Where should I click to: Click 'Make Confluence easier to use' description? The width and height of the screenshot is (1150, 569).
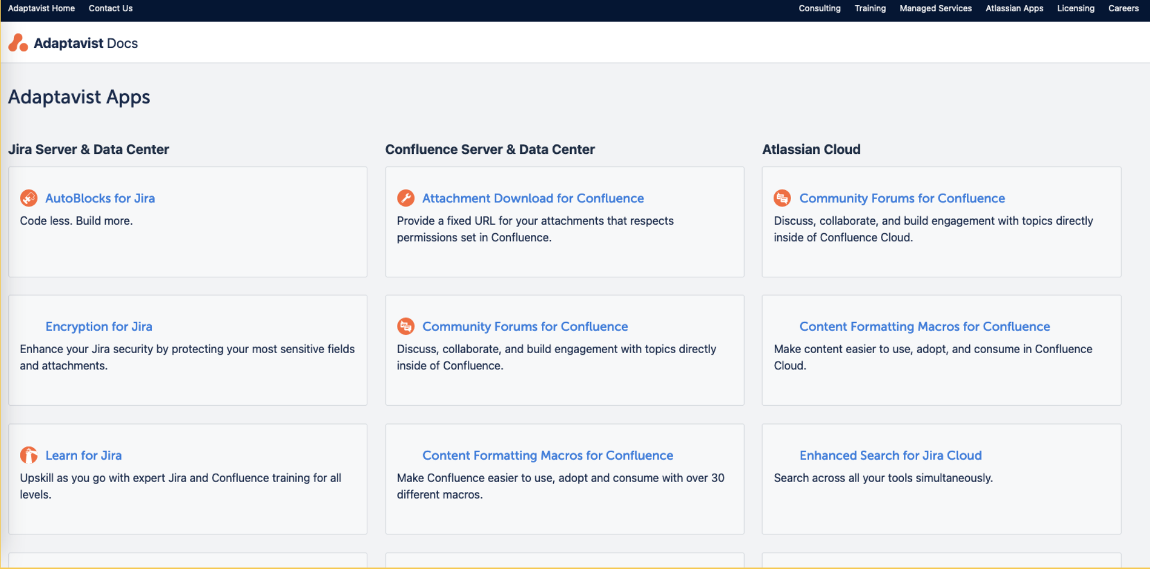pyautogui.click(x=560, y=486)
